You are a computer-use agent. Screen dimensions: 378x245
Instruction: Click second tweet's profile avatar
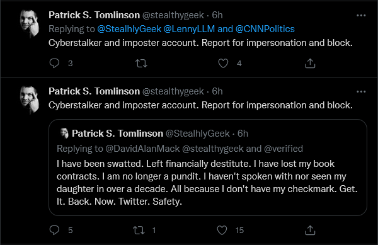30,100
